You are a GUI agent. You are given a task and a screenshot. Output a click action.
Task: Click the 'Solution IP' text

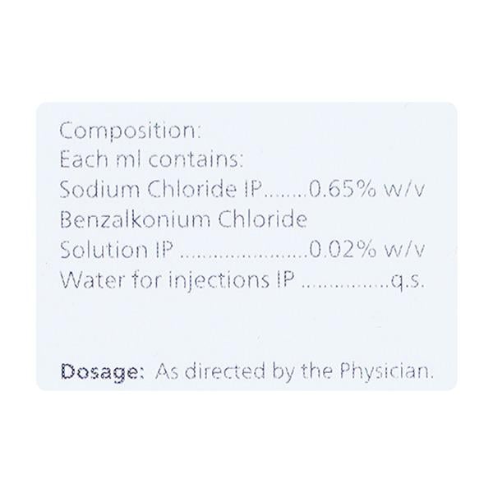(116, 250)
